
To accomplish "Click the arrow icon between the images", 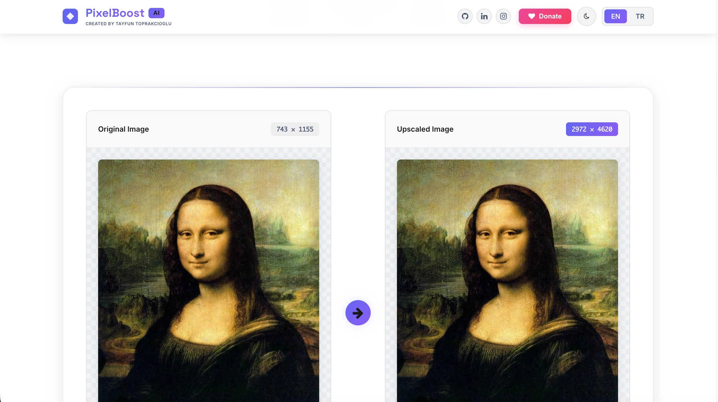I will point(358,313).
